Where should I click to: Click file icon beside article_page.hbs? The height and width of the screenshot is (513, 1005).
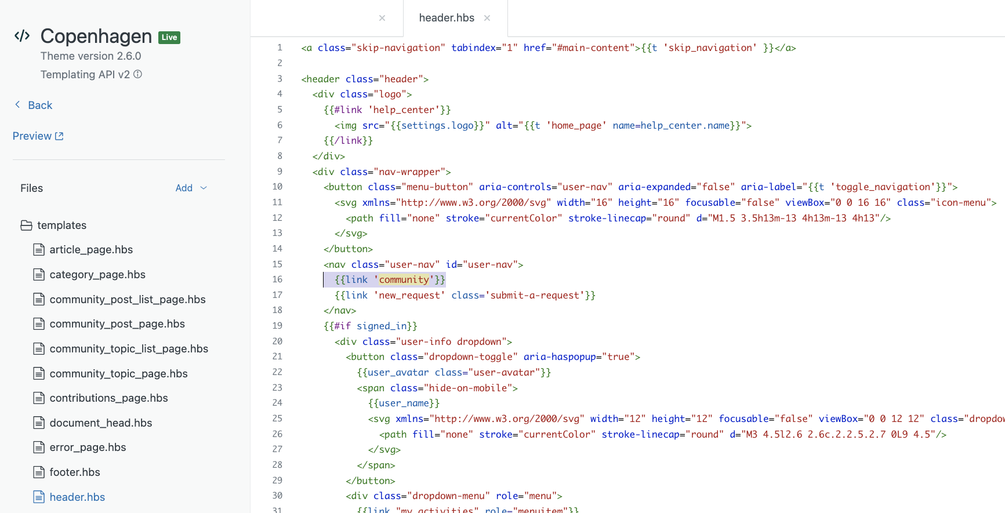click(x=39, y=250)
